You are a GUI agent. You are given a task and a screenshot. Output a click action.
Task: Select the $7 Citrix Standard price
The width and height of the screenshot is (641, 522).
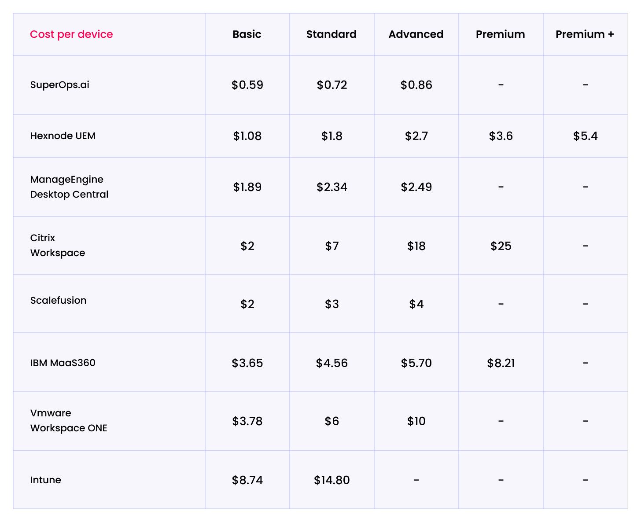coord(332,246)
